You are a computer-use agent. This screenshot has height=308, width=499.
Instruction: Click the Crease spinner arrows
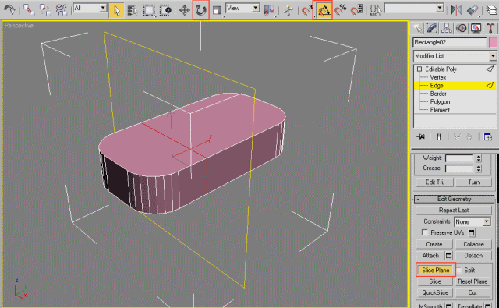479,168
